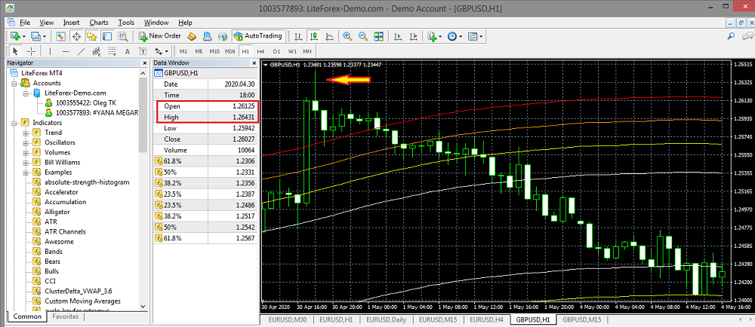
Task: Switch chart to Candlesticks mode
Action: 314,36
